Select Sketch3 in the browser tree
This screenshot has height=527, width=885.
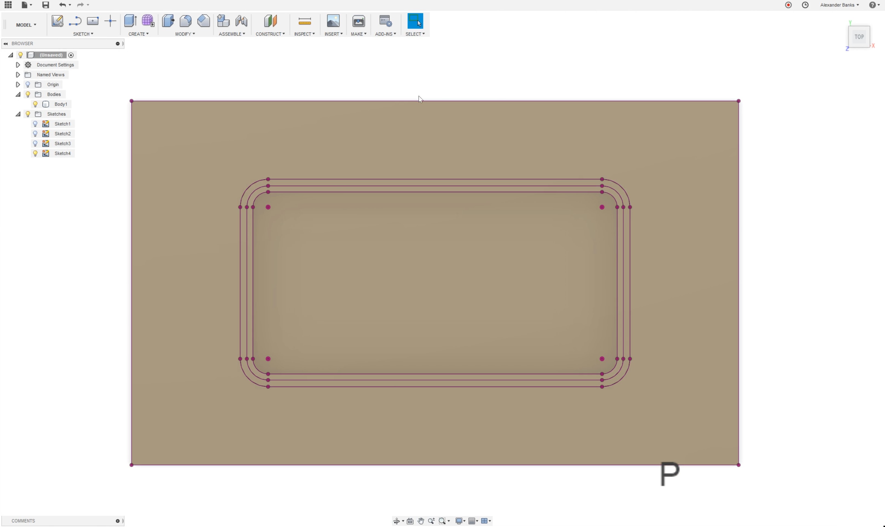click(63, 144)
